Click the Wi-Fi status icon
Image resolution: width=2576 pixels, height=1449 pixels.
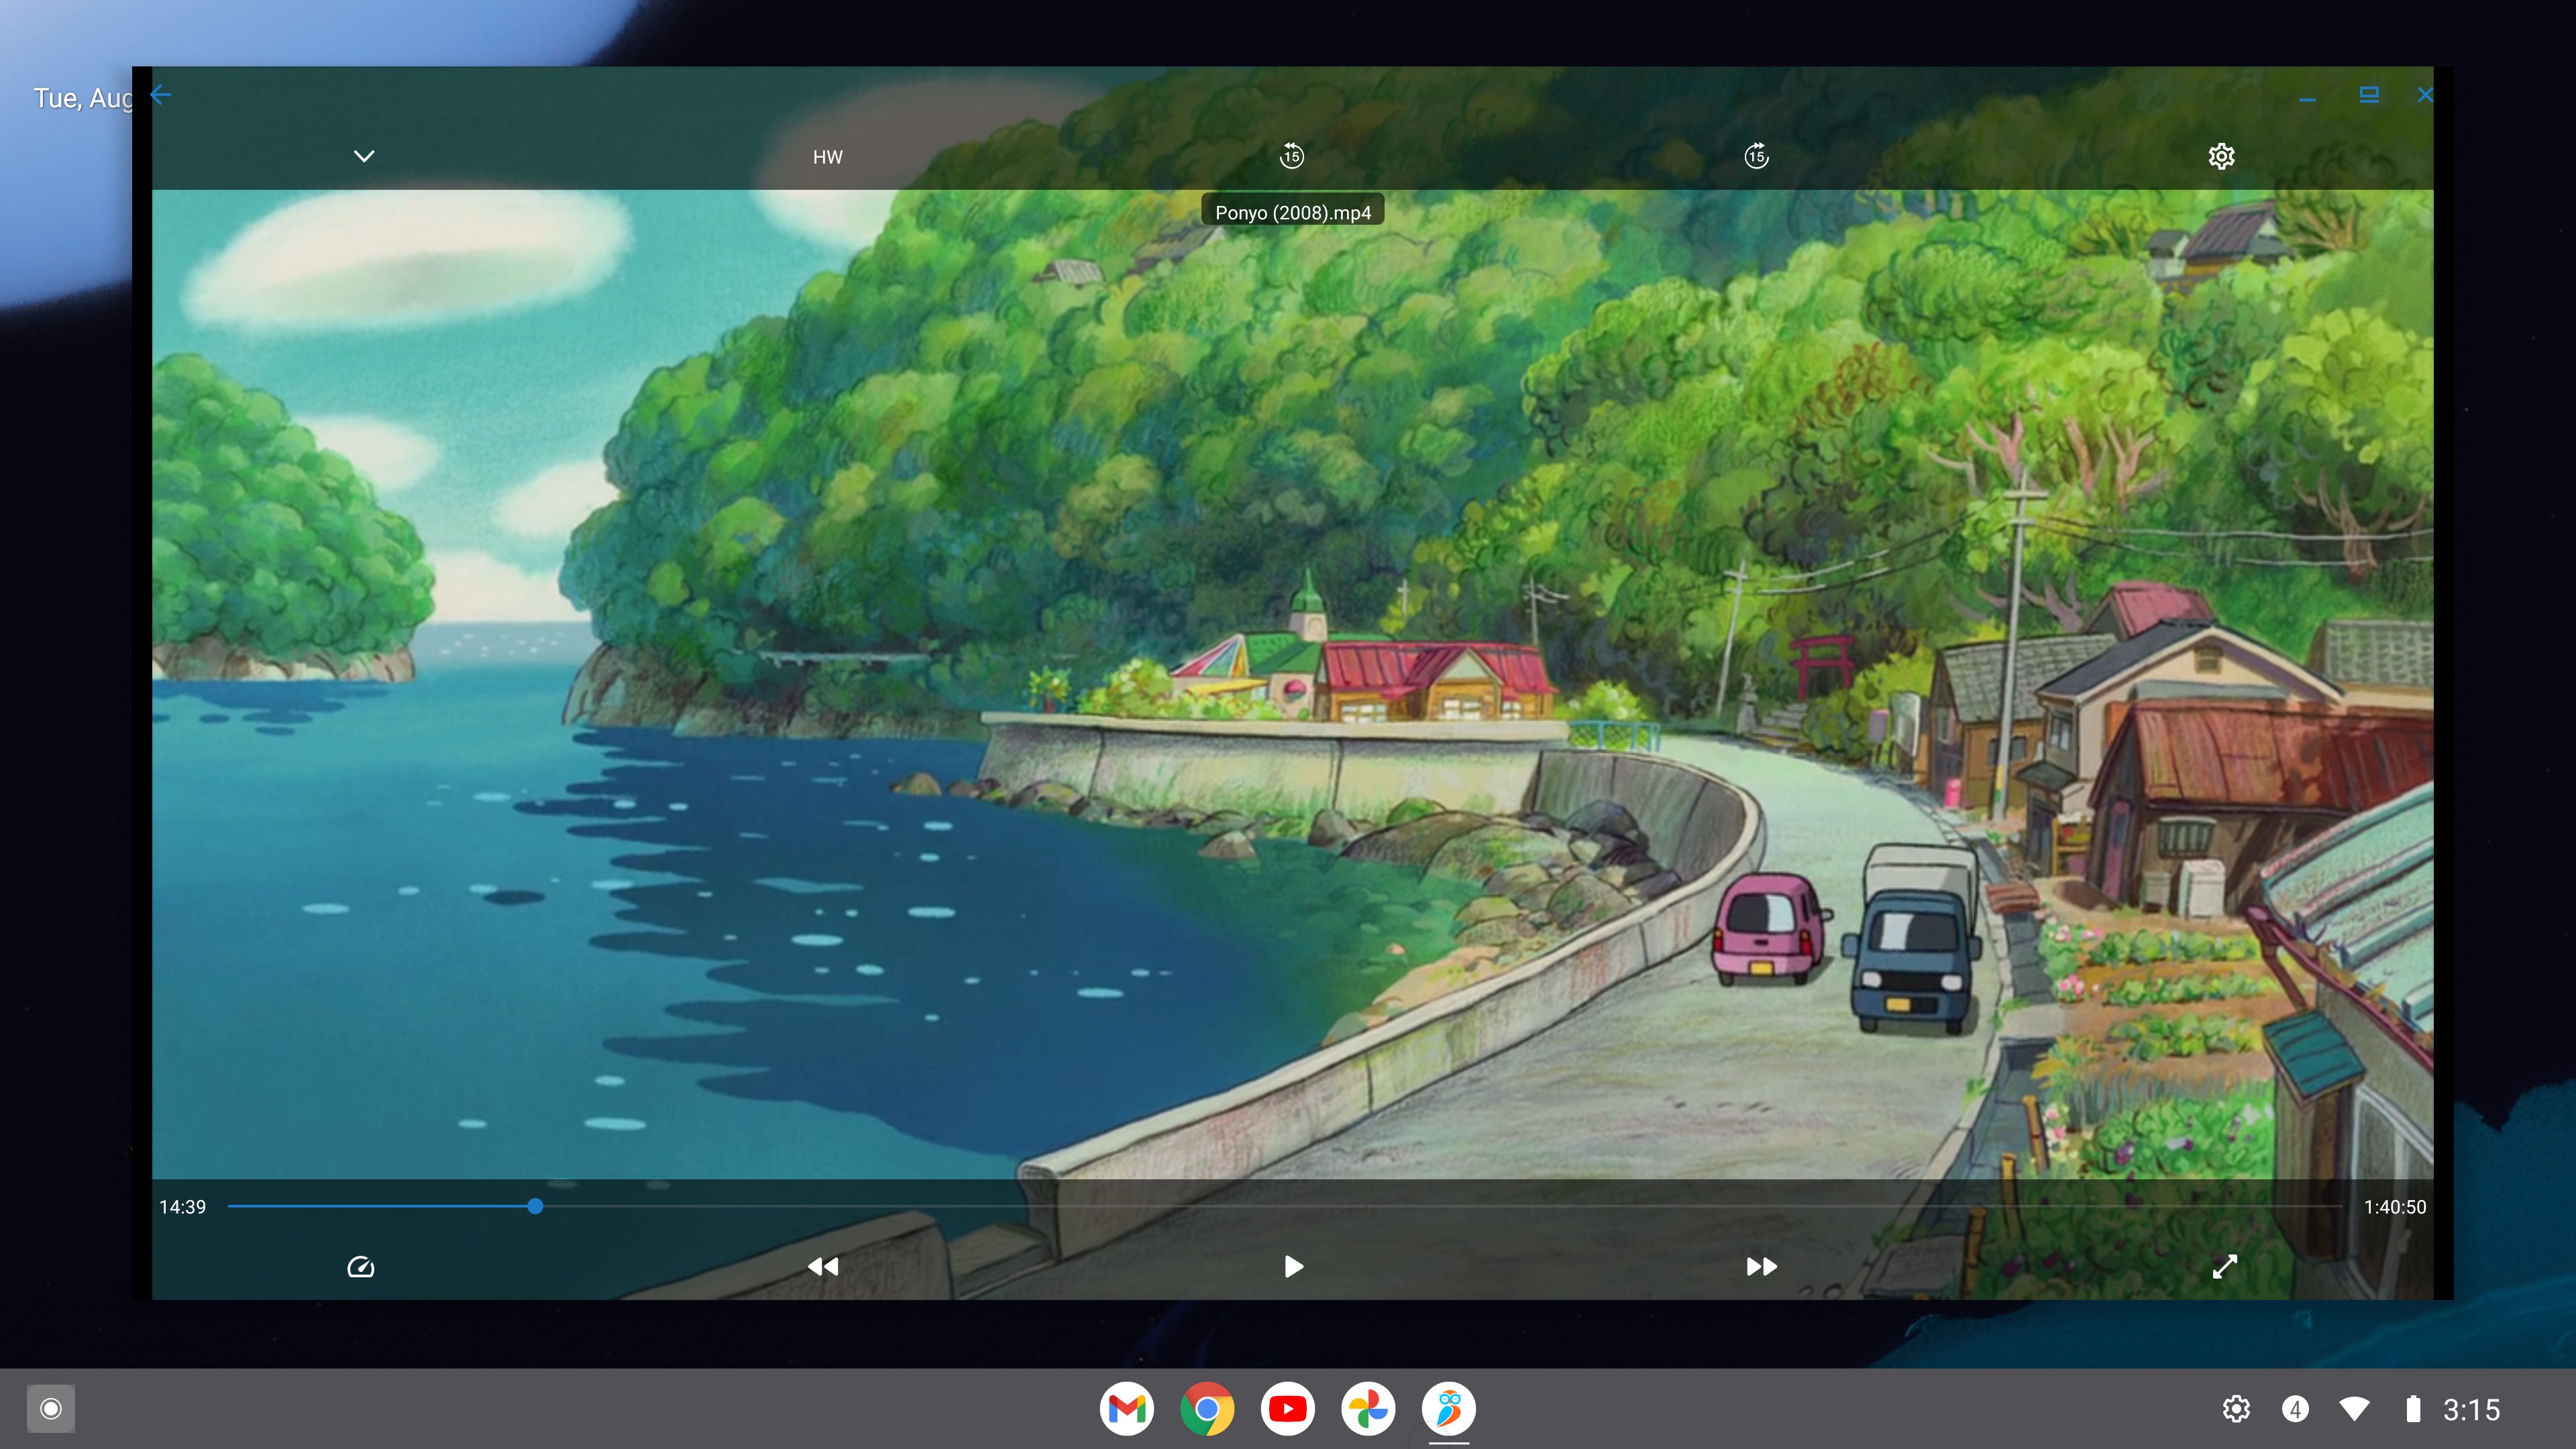coord(2354,1408)
